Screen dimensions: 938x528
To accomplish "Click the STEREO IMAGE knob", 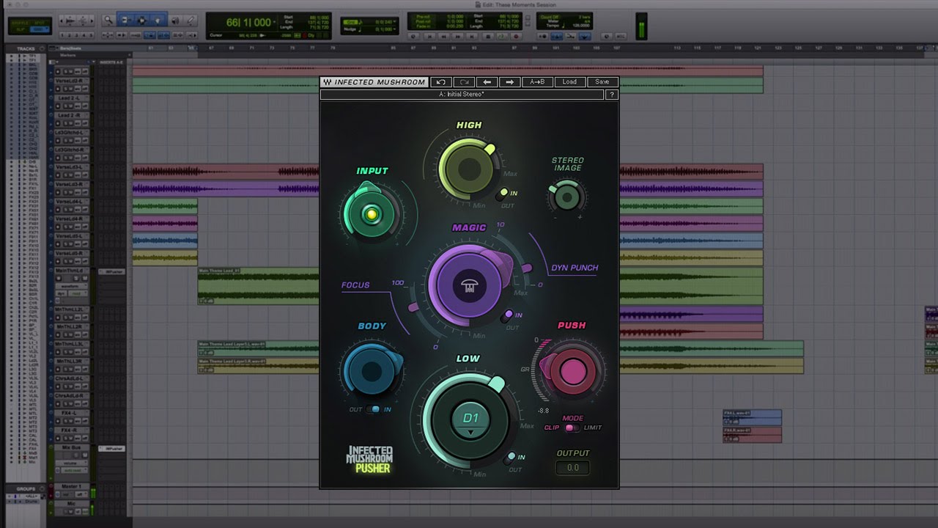I will pos(566,197).
